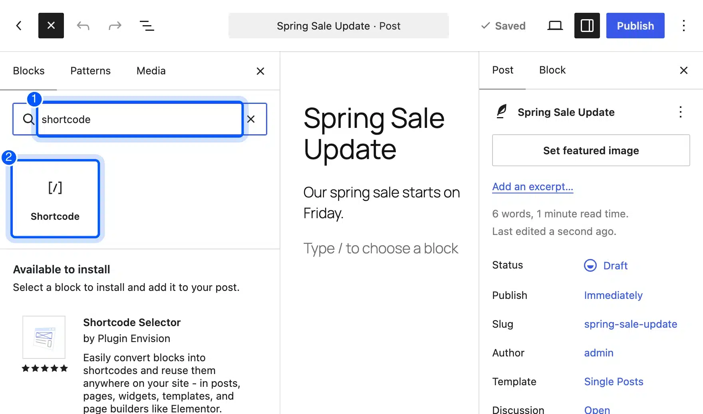Open the Document Overview list icon
The image size is (703, 414).
147,26
